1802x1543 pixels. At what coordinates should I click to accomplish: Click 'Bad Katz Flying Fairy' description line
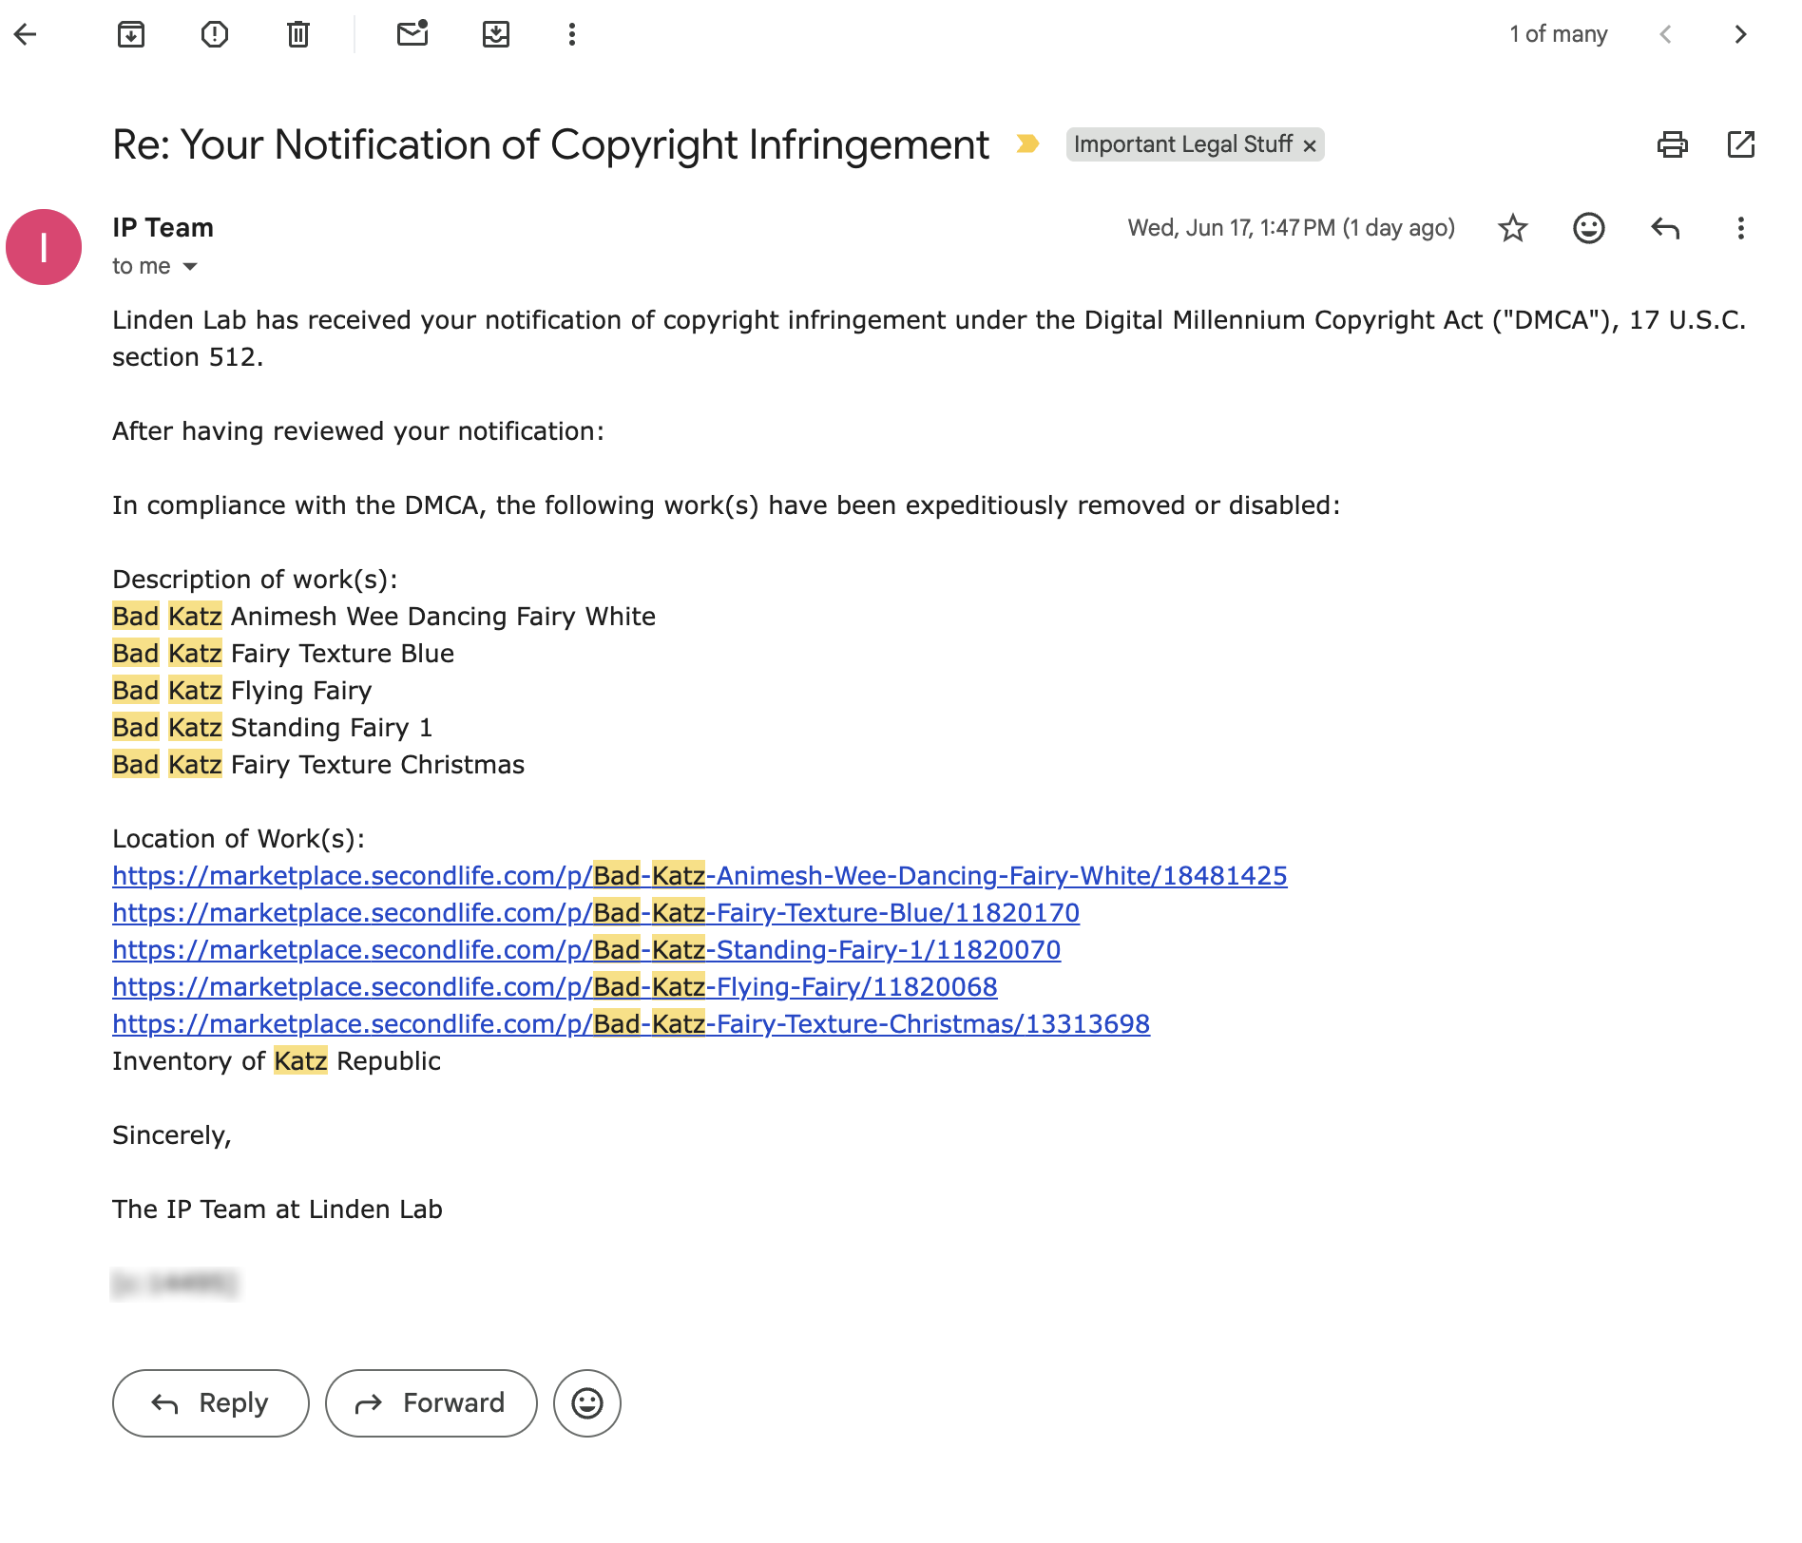coord(242,691)
